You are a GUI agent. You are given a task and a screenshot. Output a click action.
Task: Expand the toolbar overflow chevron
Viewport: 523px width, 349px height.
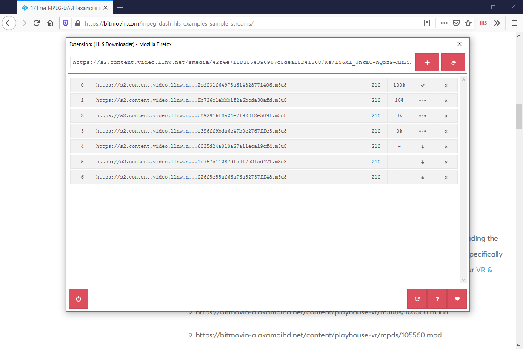tap(497, 23)
